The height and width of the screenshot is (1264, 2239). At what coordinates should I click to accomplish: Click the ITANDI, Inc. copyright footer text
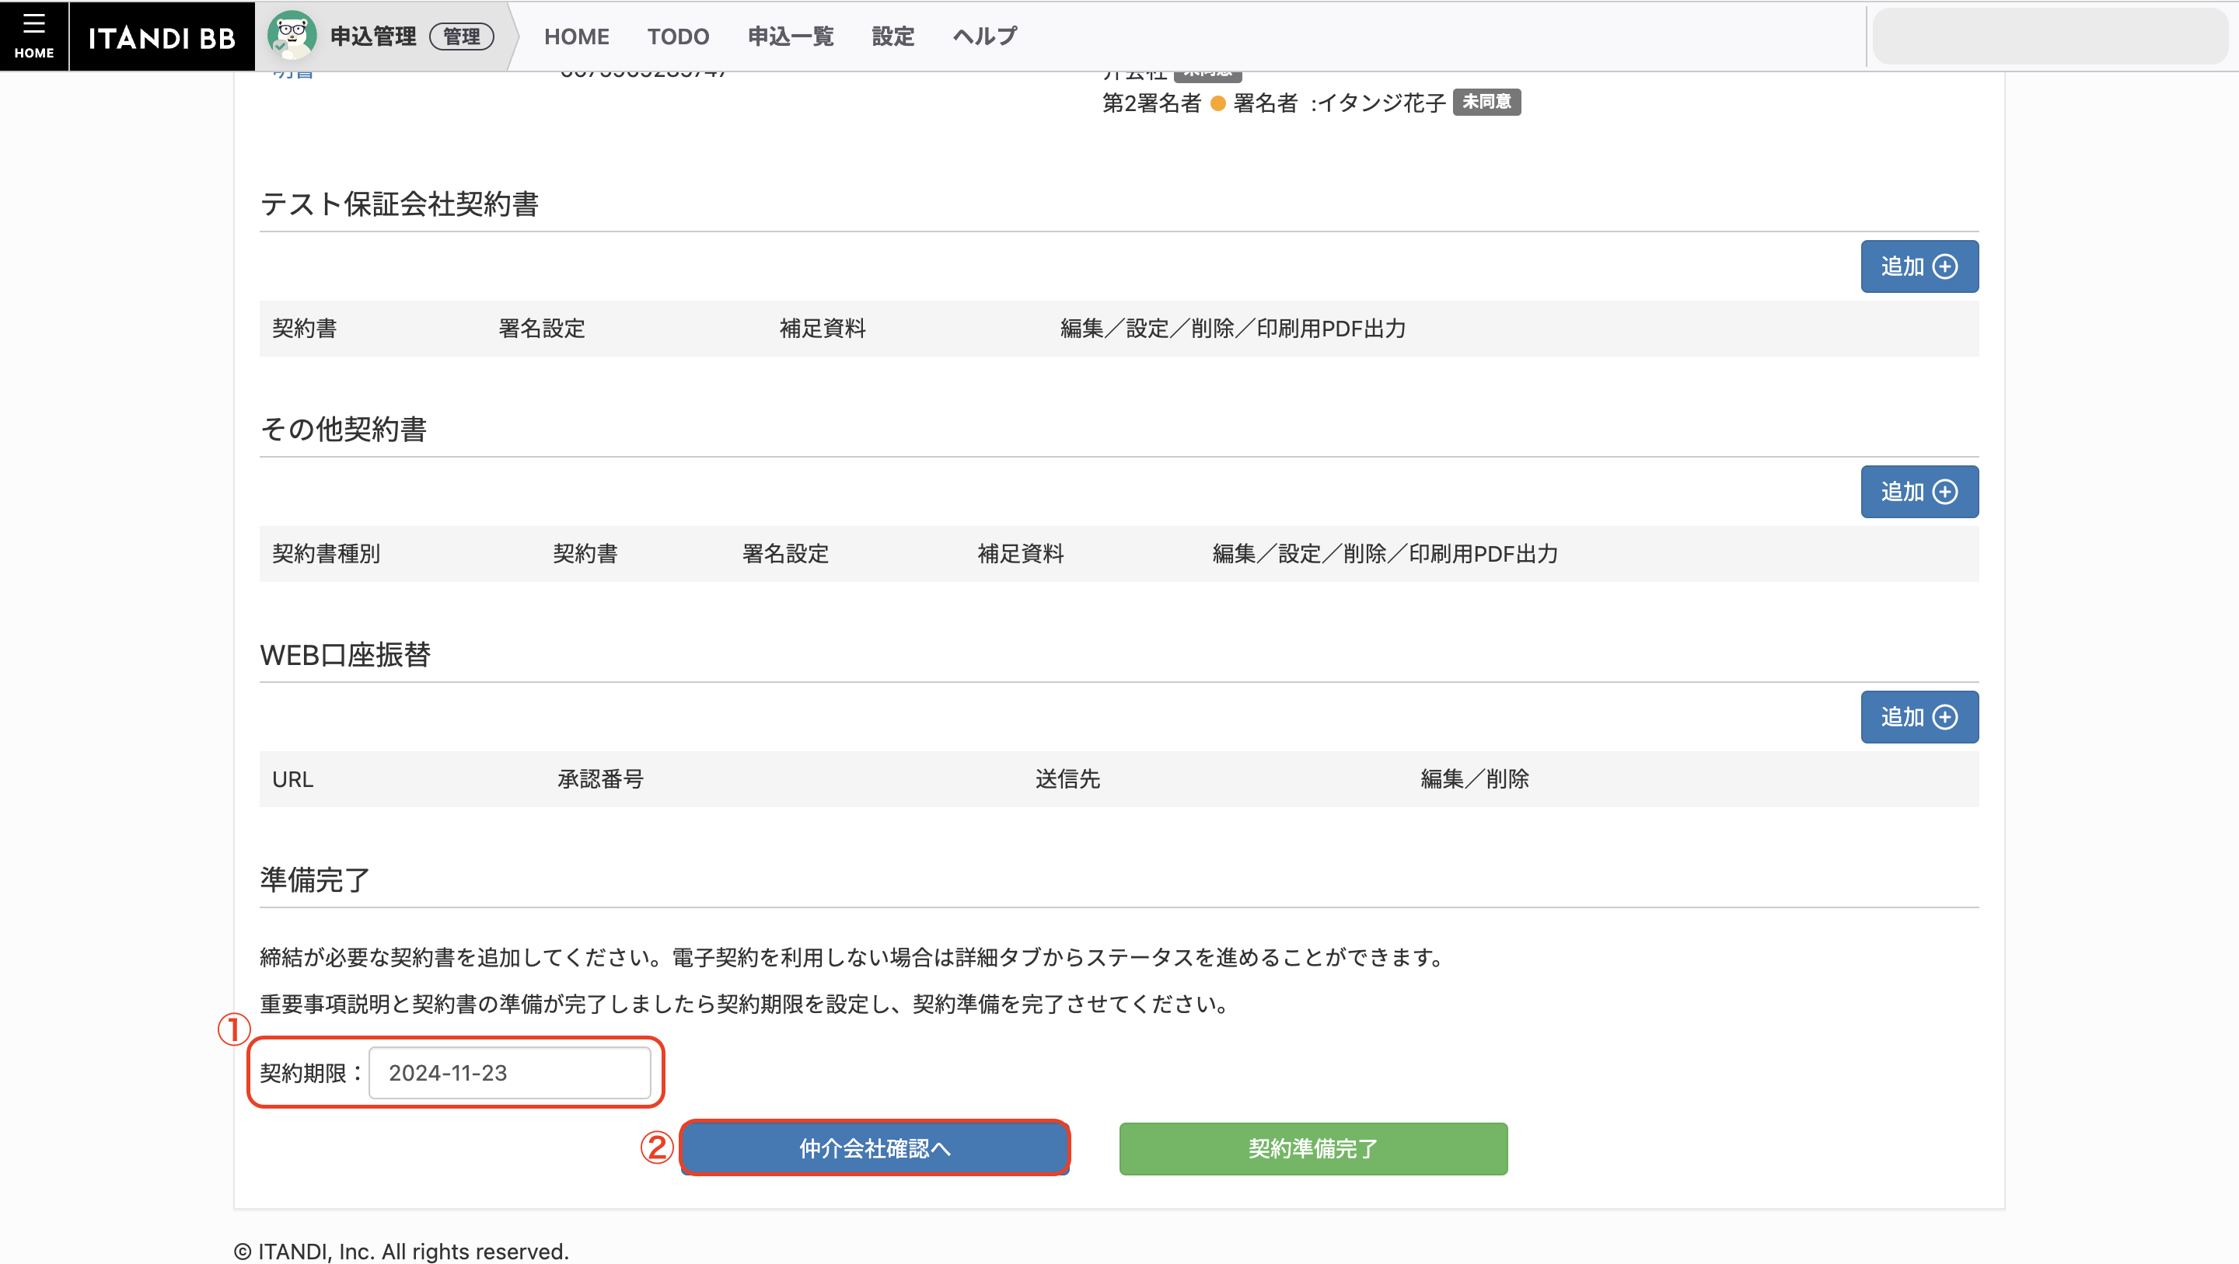(400, 1250)
